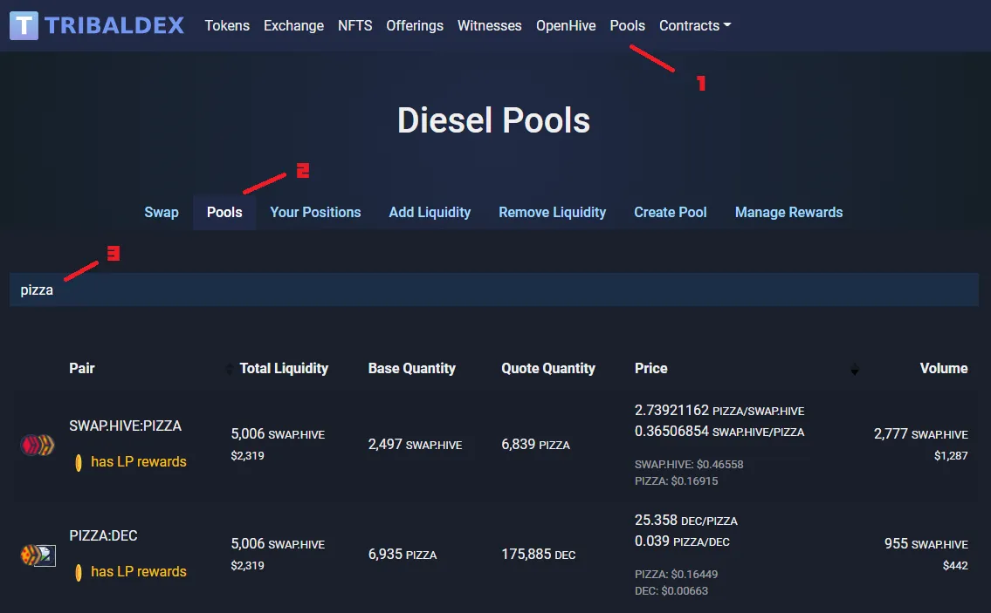Viewport: 991px width, 613px height.
Task: Open OpenHive from the navbar
Action: pos(566,25)
